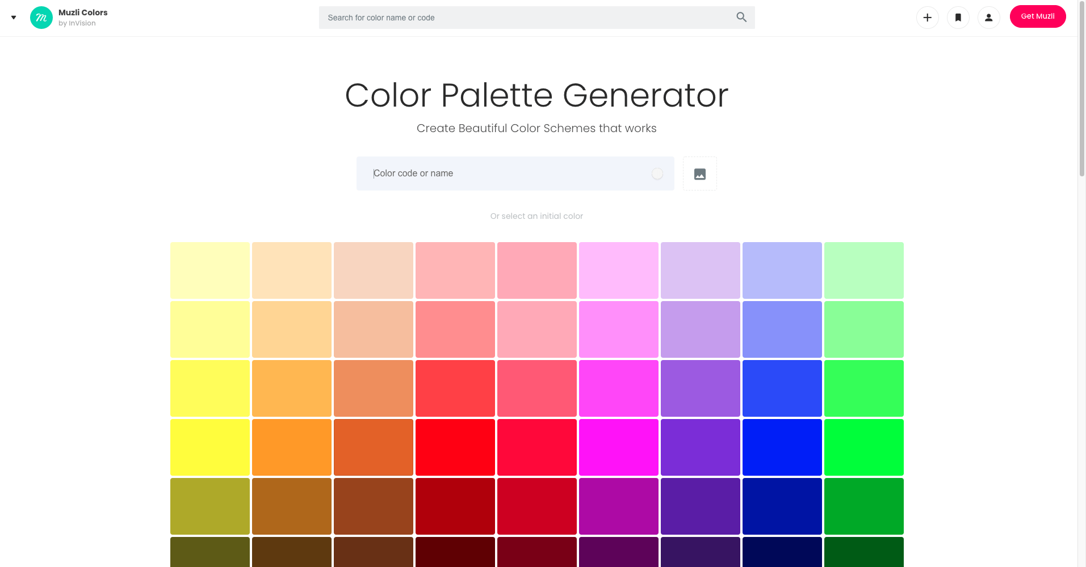Click the upload image icon
Image resolution: width=1086 pixels, height=567 pixels.
click(x=700, y=174)
